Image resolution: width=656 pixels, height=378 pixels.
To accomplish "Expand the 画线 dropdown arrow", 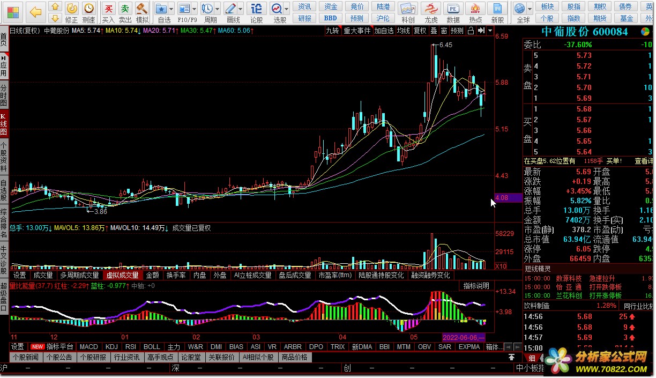I will tap(241, 9).
